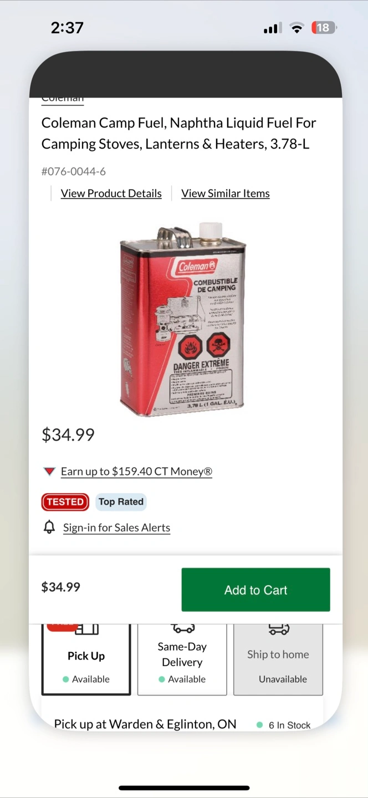Tap Sign-in for Sales Alerts link
Image resolution: width=368 pixels, height=798 pixels.
116,528
